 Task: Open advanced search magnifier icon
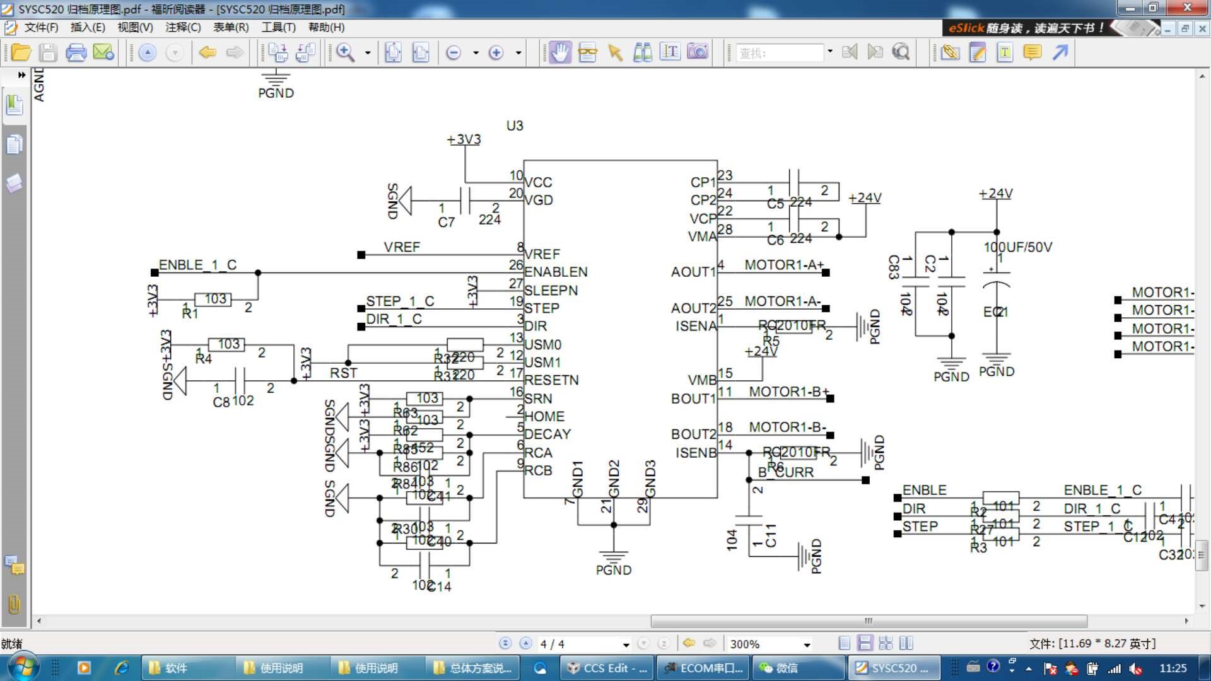[901, 52]
